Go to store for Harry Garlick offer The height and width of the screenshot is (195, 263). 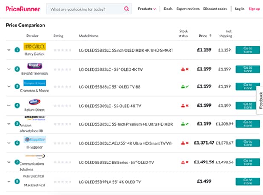pyautogui.click(x=247, y=50)
